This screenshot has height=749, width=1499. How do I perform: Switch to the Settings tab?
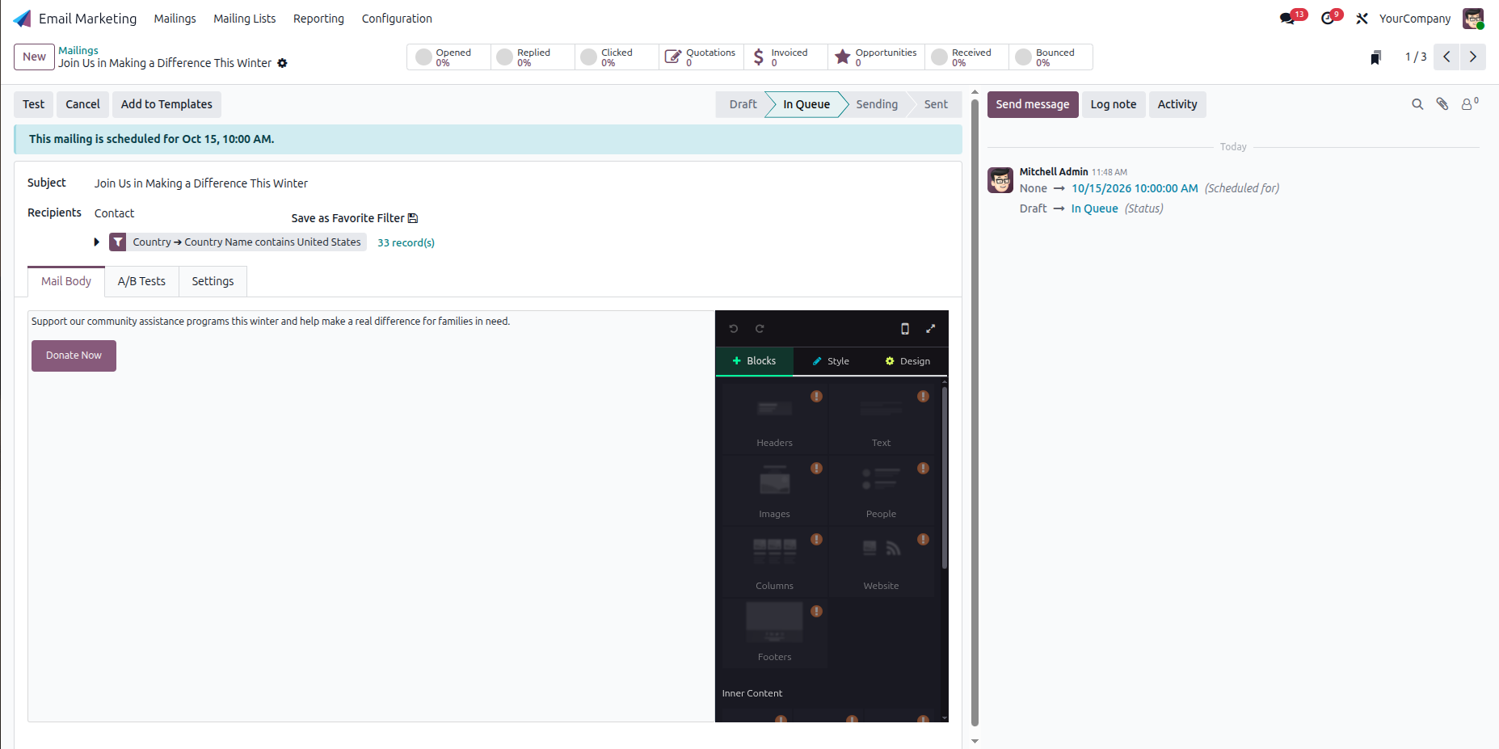pos(213,281)
